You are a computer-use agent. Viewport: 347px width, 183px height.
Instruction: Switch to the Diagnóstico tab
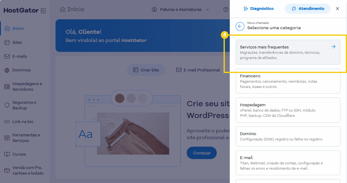259,9
